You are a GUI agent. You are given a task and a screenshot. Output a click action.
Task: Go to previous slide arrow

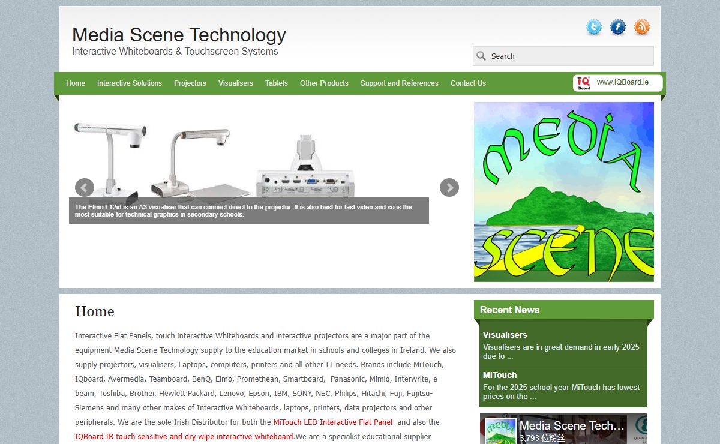click(85, 187)
